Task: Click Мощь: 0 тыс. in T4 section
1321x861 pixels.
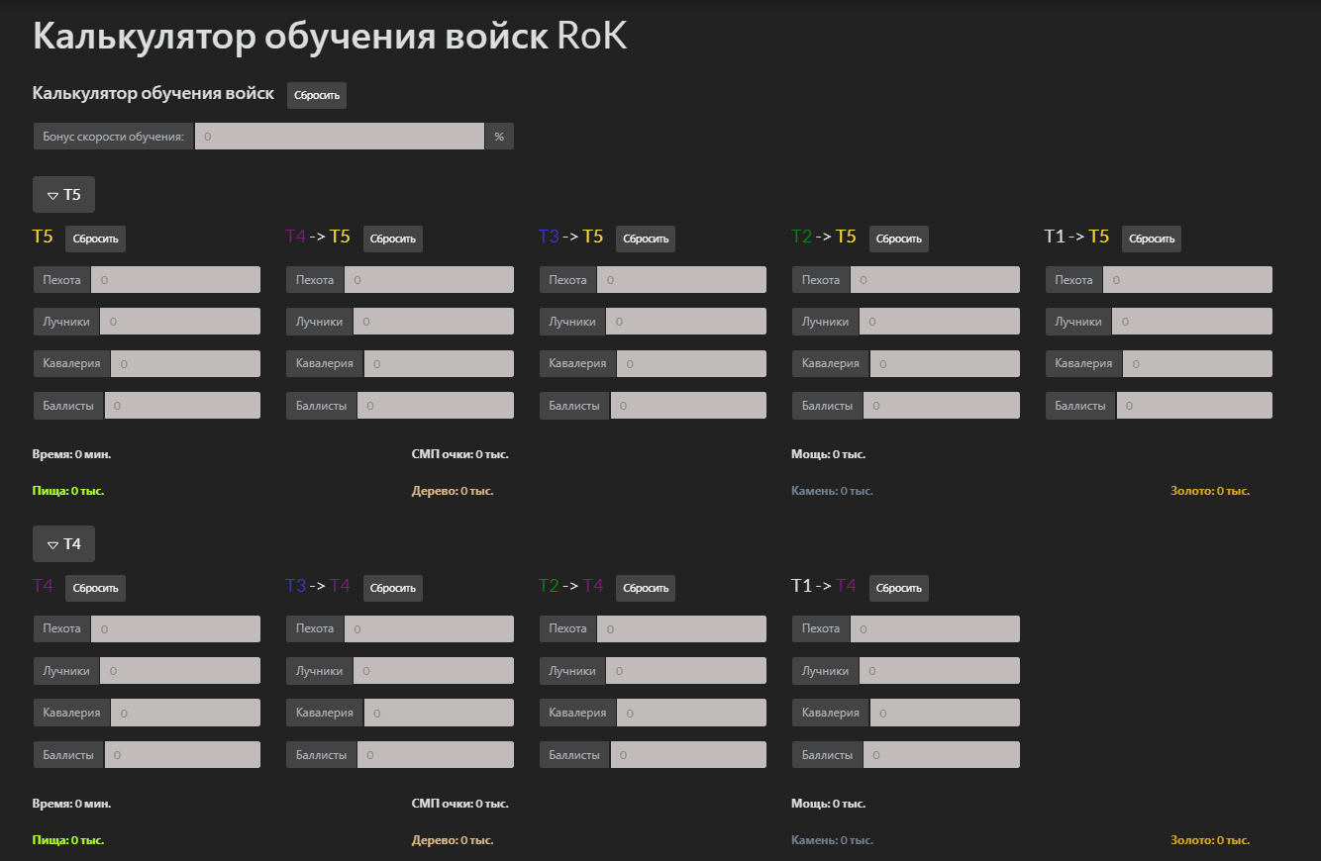Action: pyautogui.click(x=829, y=804)
